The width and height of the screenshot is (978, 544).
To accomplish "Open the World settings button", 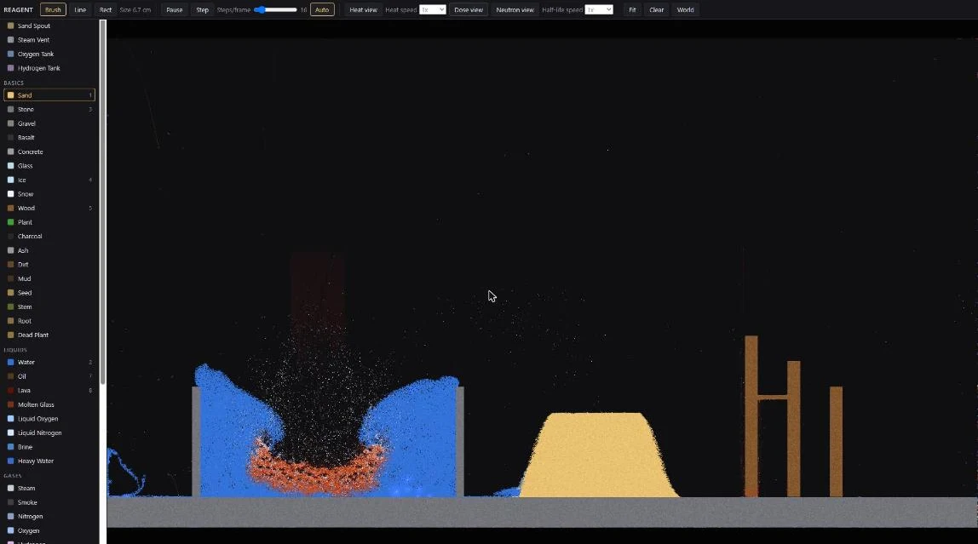I will click(685, 10).
